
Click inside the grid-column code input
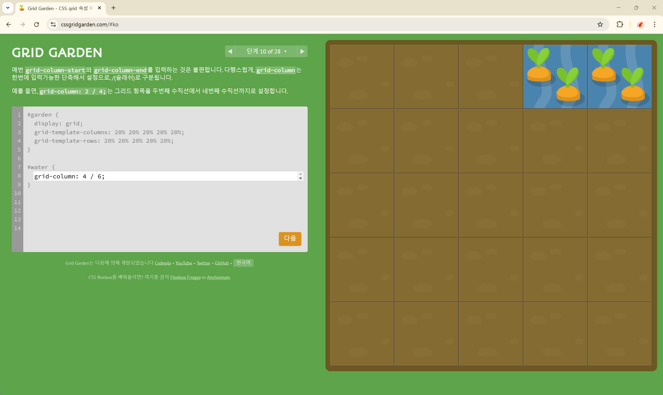click(165, 176)
